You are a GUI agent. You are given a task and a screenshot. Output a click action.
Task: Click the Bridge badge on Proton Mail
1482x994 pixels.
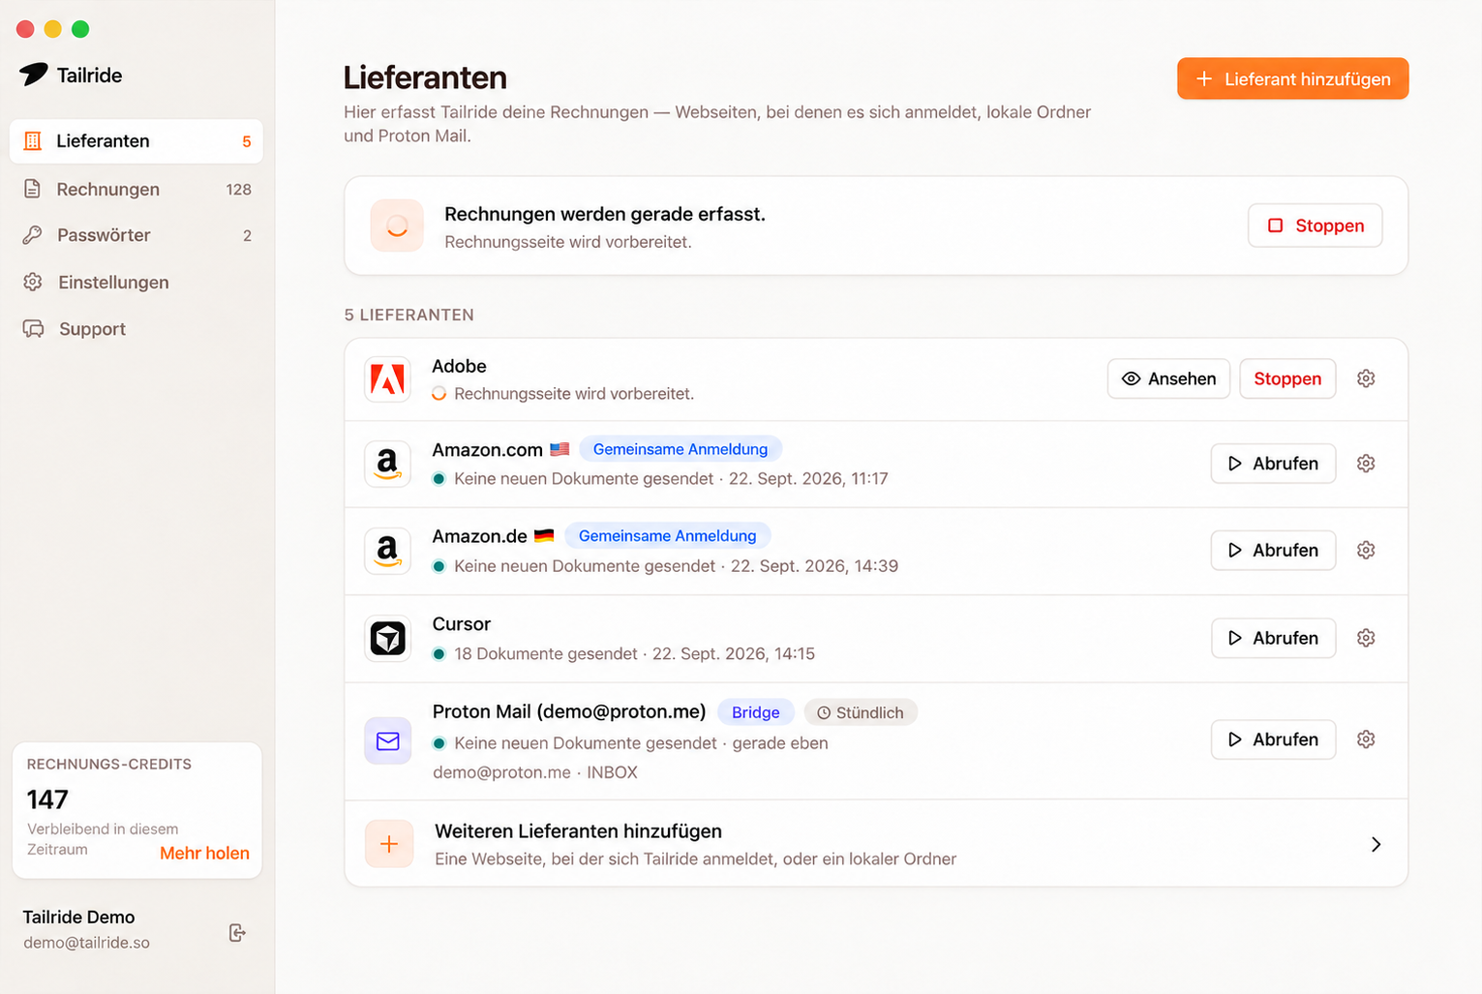point(755,712)
